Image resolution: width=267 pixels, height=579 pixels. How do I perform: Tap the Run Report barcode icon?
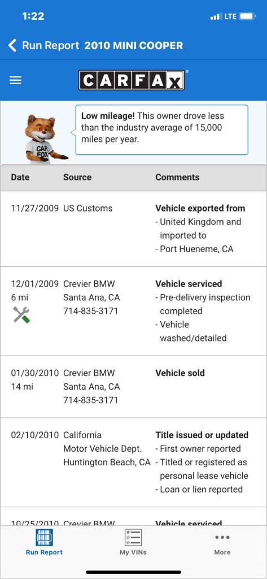click(44, 537)
